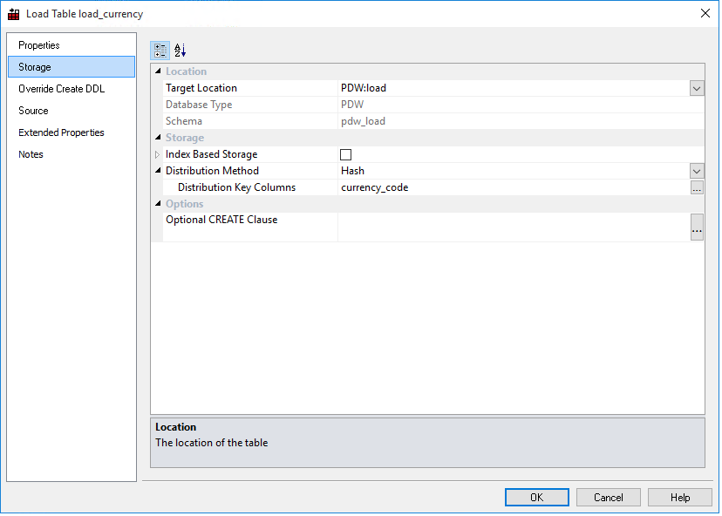Select the Target Location property row
Viewport: 722px width, 516px height.
coord(433,88)
